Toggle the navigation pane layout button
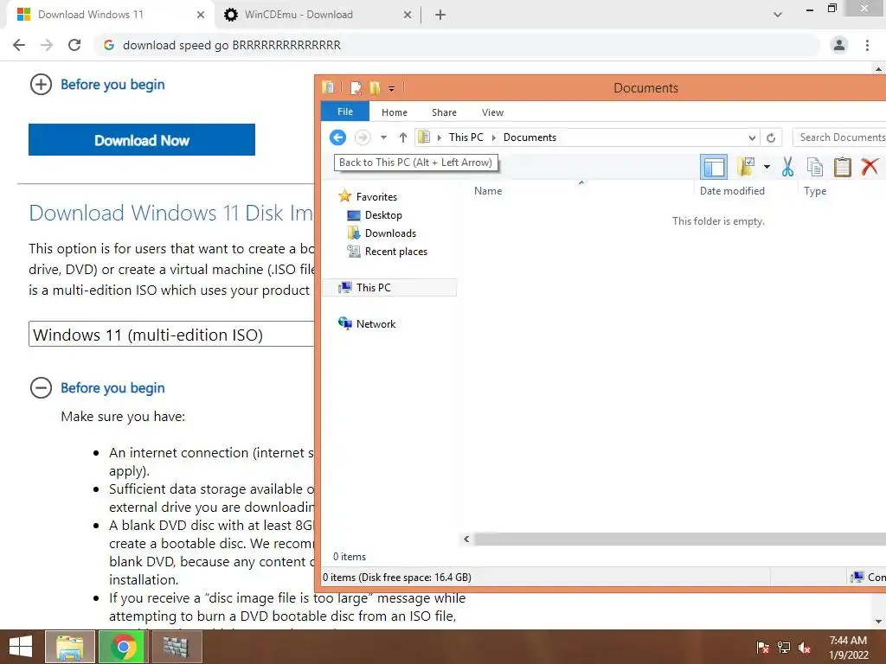This screenshot has height=664, width=886. pos(714,167)
